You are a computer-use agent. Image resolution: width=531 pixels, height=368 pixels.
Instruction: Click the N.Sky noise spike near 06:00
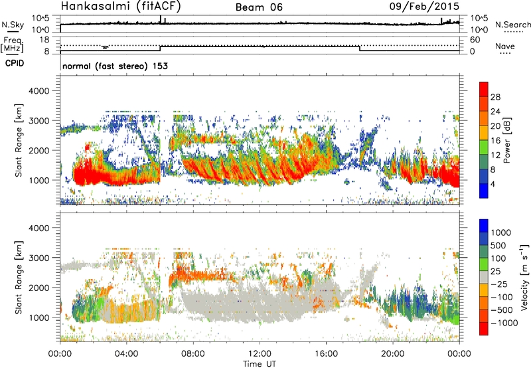click(x=160, y=19)
